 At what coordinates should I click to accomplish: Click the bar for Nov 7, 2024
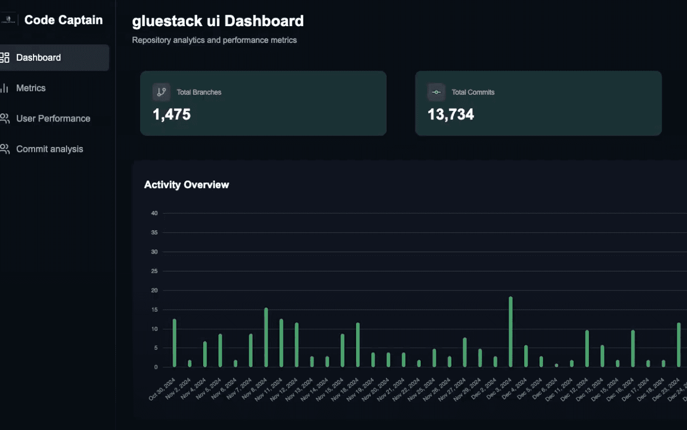click(251, 351)
